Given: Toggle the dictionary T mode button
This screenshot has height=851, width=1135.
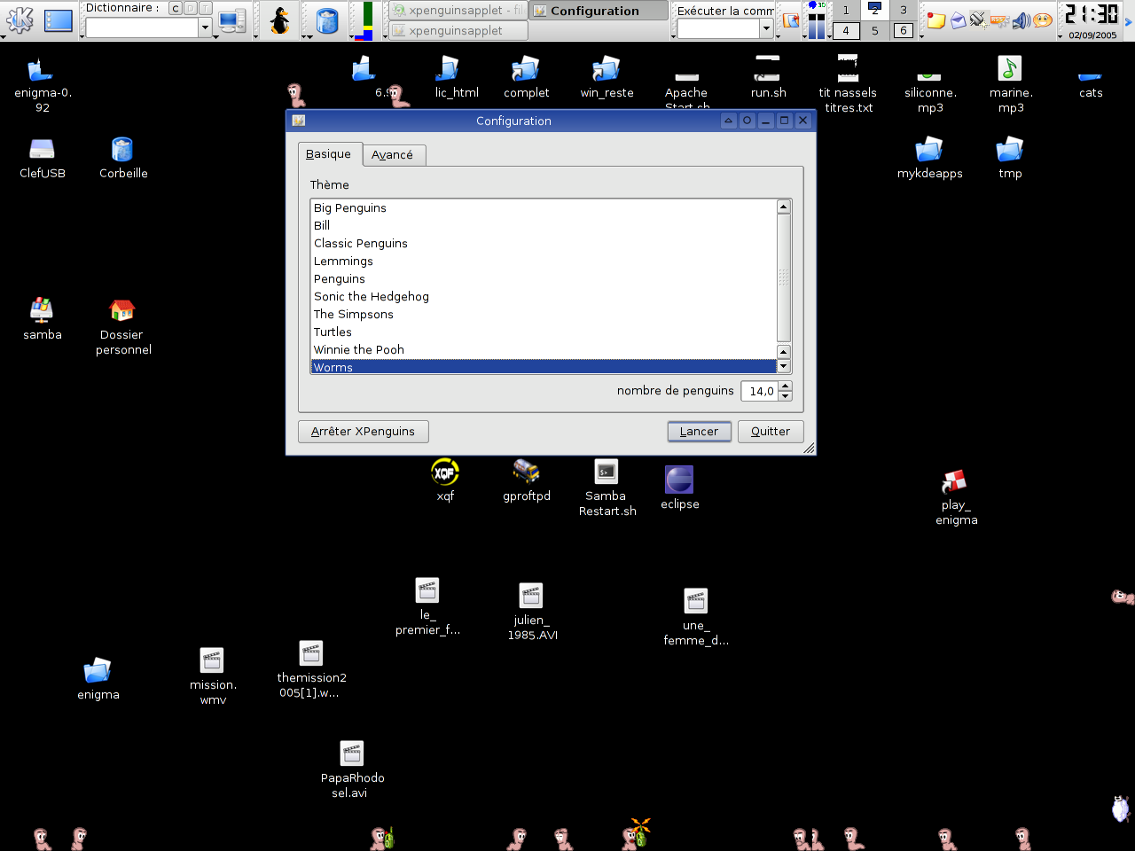Looking at the screenshot, I should point(206,8).
